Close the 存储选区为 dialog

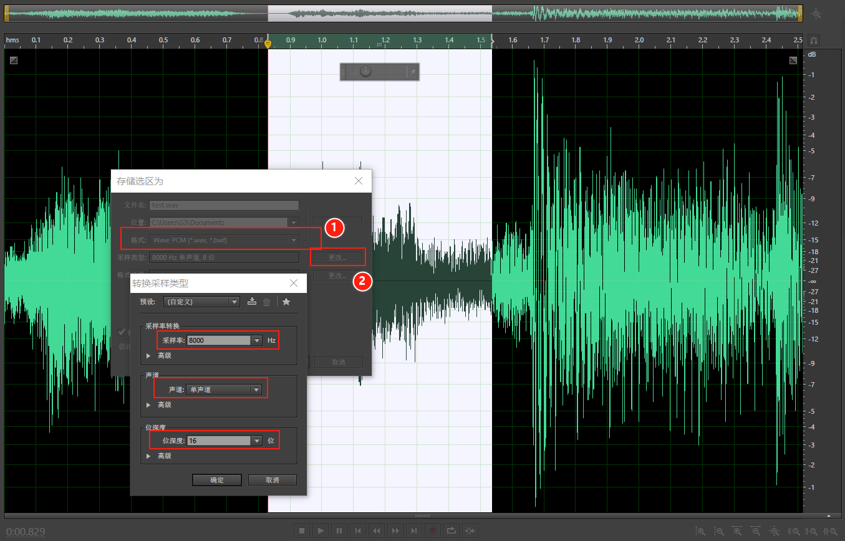[x=359, y=181]
